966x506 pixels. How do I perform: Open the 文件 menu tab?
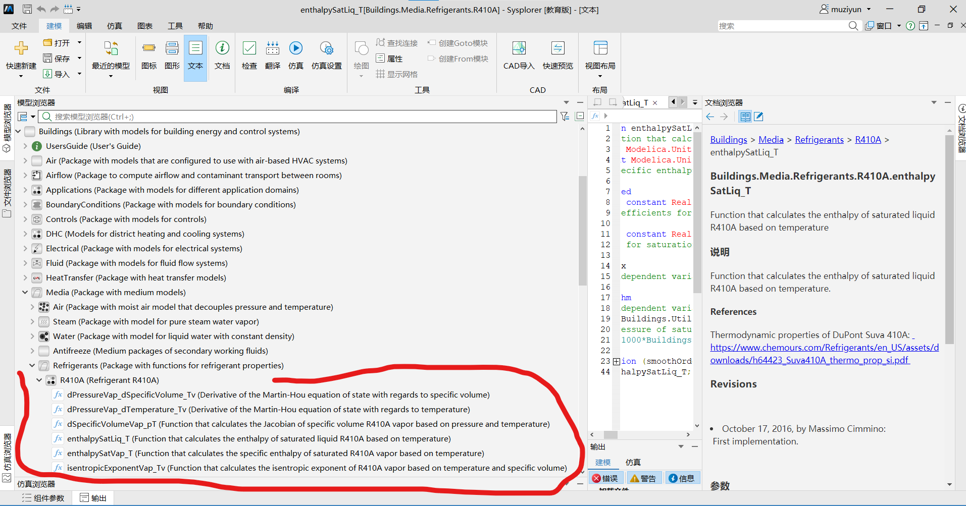19,26
